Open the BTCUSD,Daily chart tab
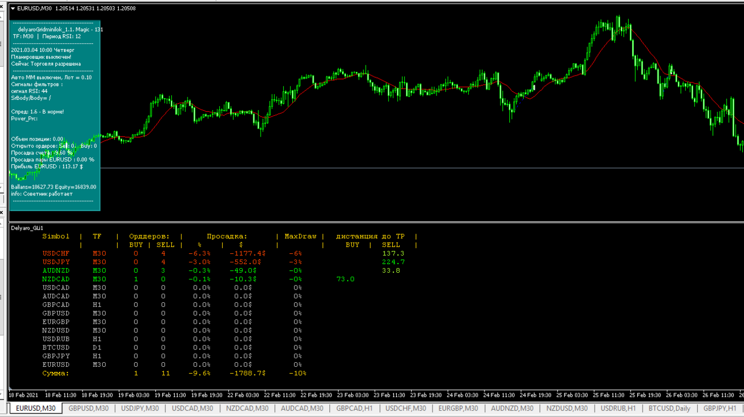This screenshot has height=417, width=744. point(669,408)
